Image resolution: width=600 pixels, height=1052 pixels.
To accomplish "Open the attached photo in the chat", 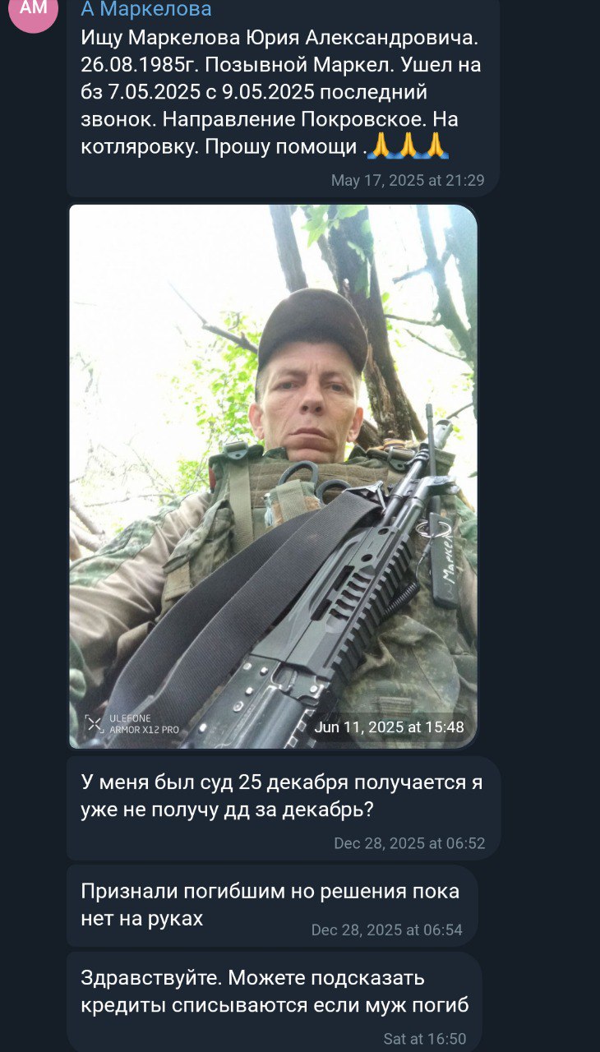I will click(x=273, y=477).
